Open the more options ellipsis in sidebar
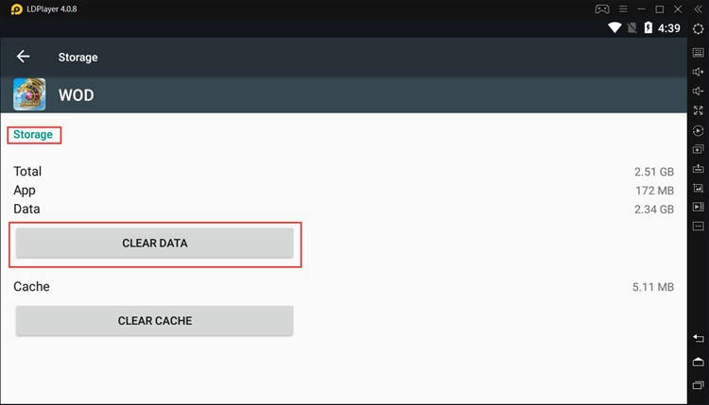The width and height of the screenshot is (709, 405). pos(698,227)
